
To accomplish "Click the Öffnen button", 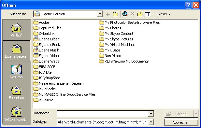I will click(x=179, y=114).
